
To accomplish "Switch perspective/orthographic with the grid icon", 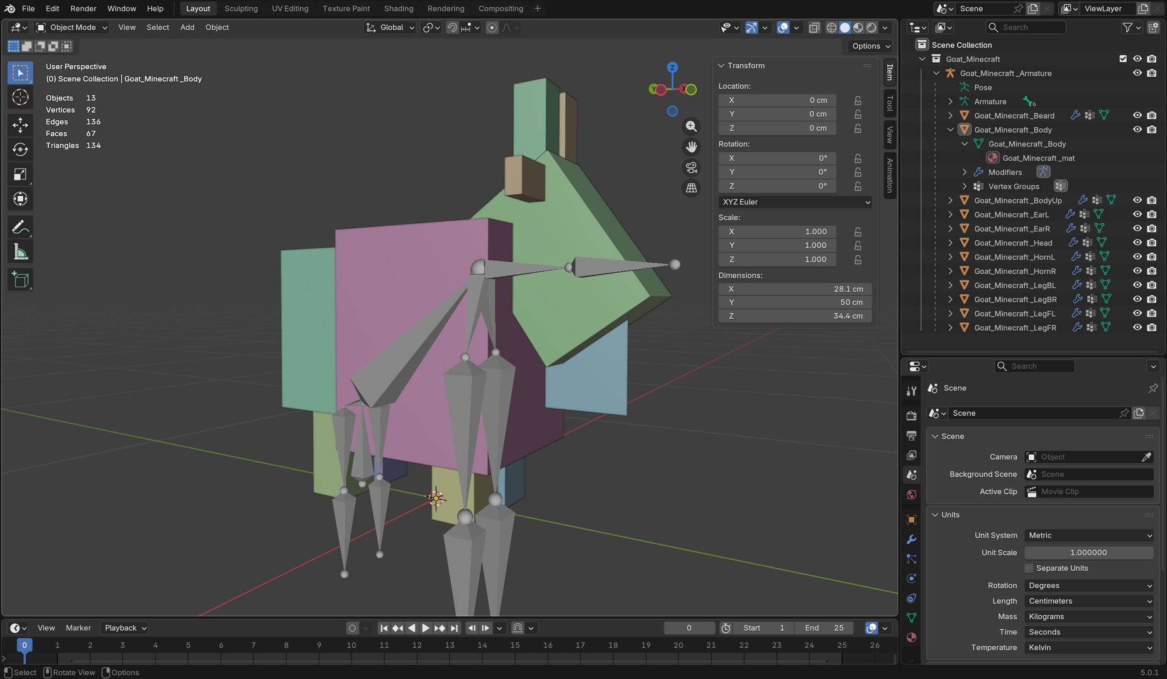I will [691, 188].
